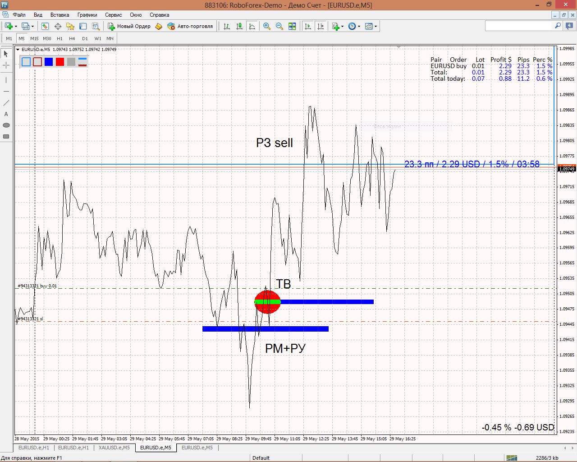This screenshot has width=577, height=462.
Task: Zoom in on the chart
Action: (x=267, y=27)
